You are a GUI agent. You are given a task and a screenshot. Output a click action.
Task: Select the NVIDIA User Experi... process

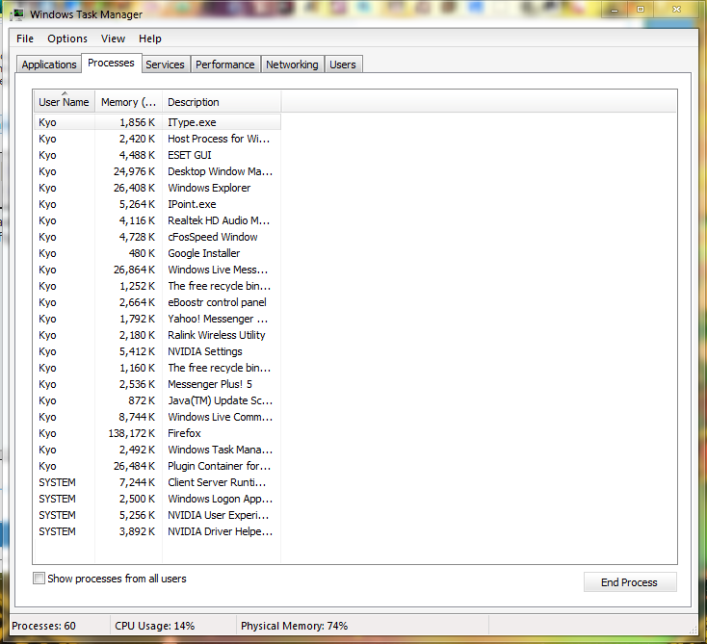click(157, 515)
